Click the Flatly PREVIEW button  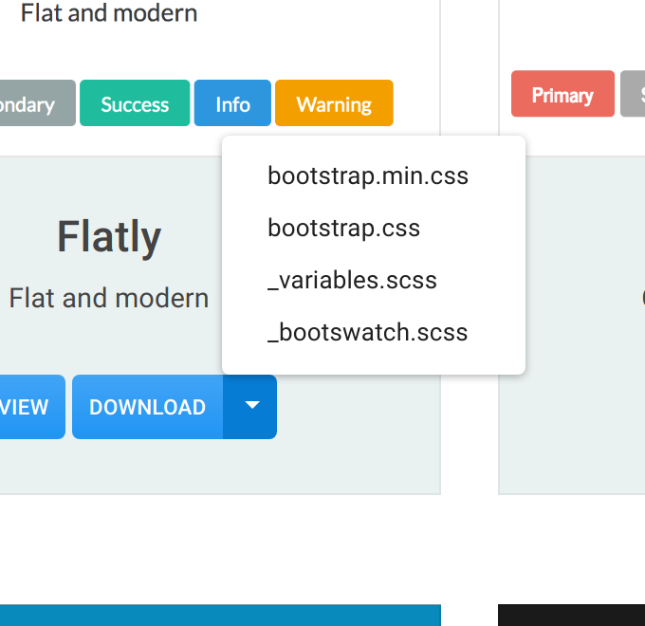pyautogui.click(x=32, y=407)
